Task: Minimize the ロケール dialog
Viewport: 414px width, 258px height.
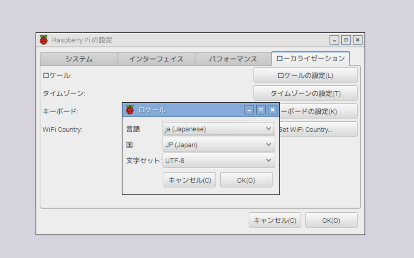Action: (249, 110)
